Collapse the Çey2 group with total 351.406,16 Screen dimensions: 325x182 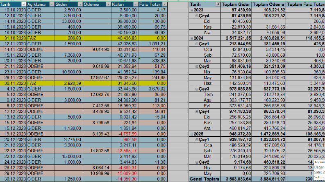197,67
